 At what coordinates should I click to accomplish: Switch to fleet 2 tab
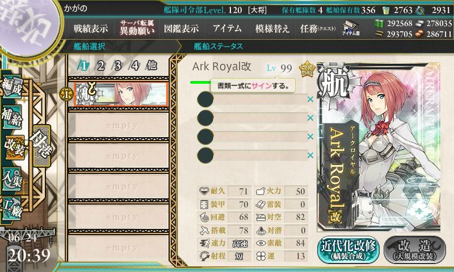tap(100, 66)
